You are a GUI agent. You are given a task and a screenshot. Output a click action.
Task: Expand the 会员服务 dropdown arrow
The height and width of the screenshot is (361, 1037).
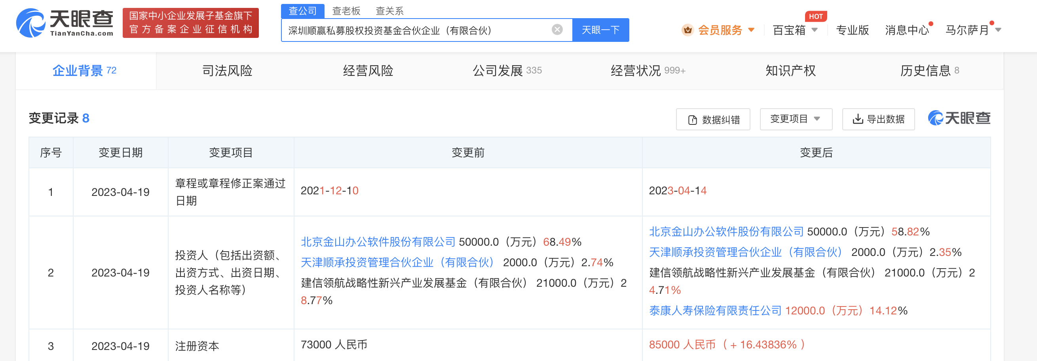pyautogui.click(x=751, y=30)
